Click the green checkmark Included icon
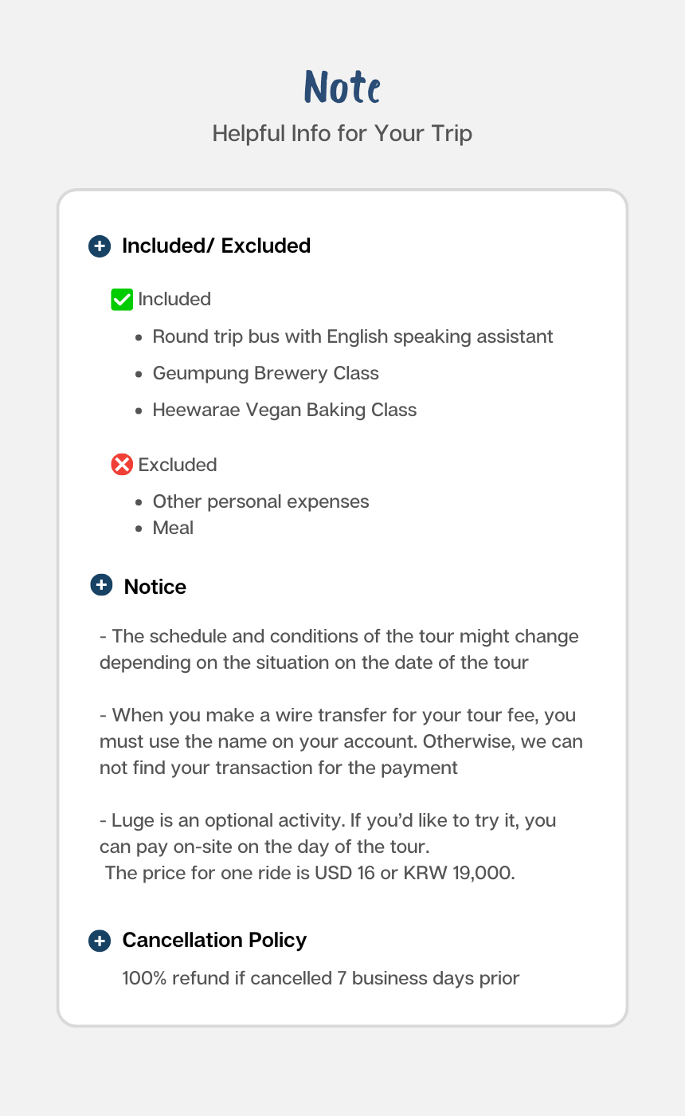Screen dimensions: 685x1116 click(x=122, y=300)
